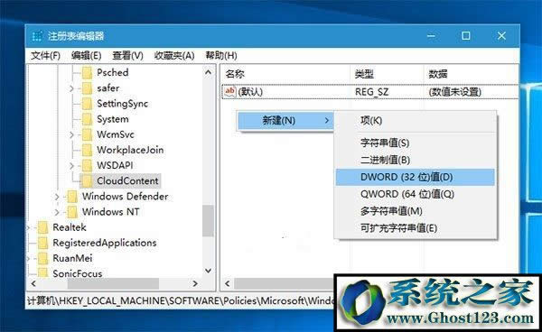Screen dimensions: 542x332
Task: Maximize the Registry Editor window
Action: 466,36
